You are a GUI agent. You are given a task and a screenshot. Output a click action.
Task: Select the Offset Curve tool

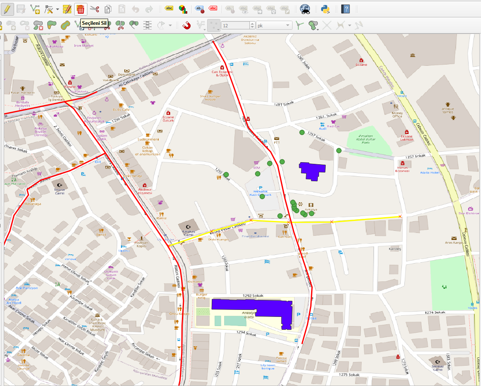point(65,25)
